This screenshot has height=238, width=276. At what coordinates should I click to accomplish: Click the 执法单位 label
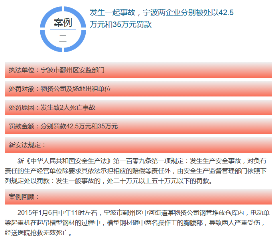tap(24, 70)
